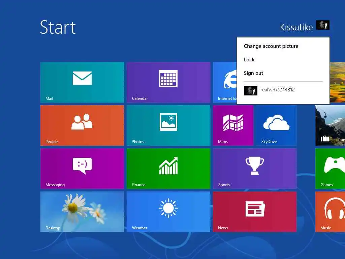Open the Calendar tile
Image resolution: width=345 pixels, height=259 pixels.
pyautogui.click(x=168, y=82)
